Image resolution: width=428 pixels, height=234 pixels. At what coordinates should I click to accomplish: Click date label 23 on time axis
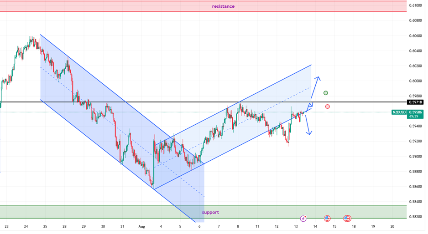click(x=6, y=226)
